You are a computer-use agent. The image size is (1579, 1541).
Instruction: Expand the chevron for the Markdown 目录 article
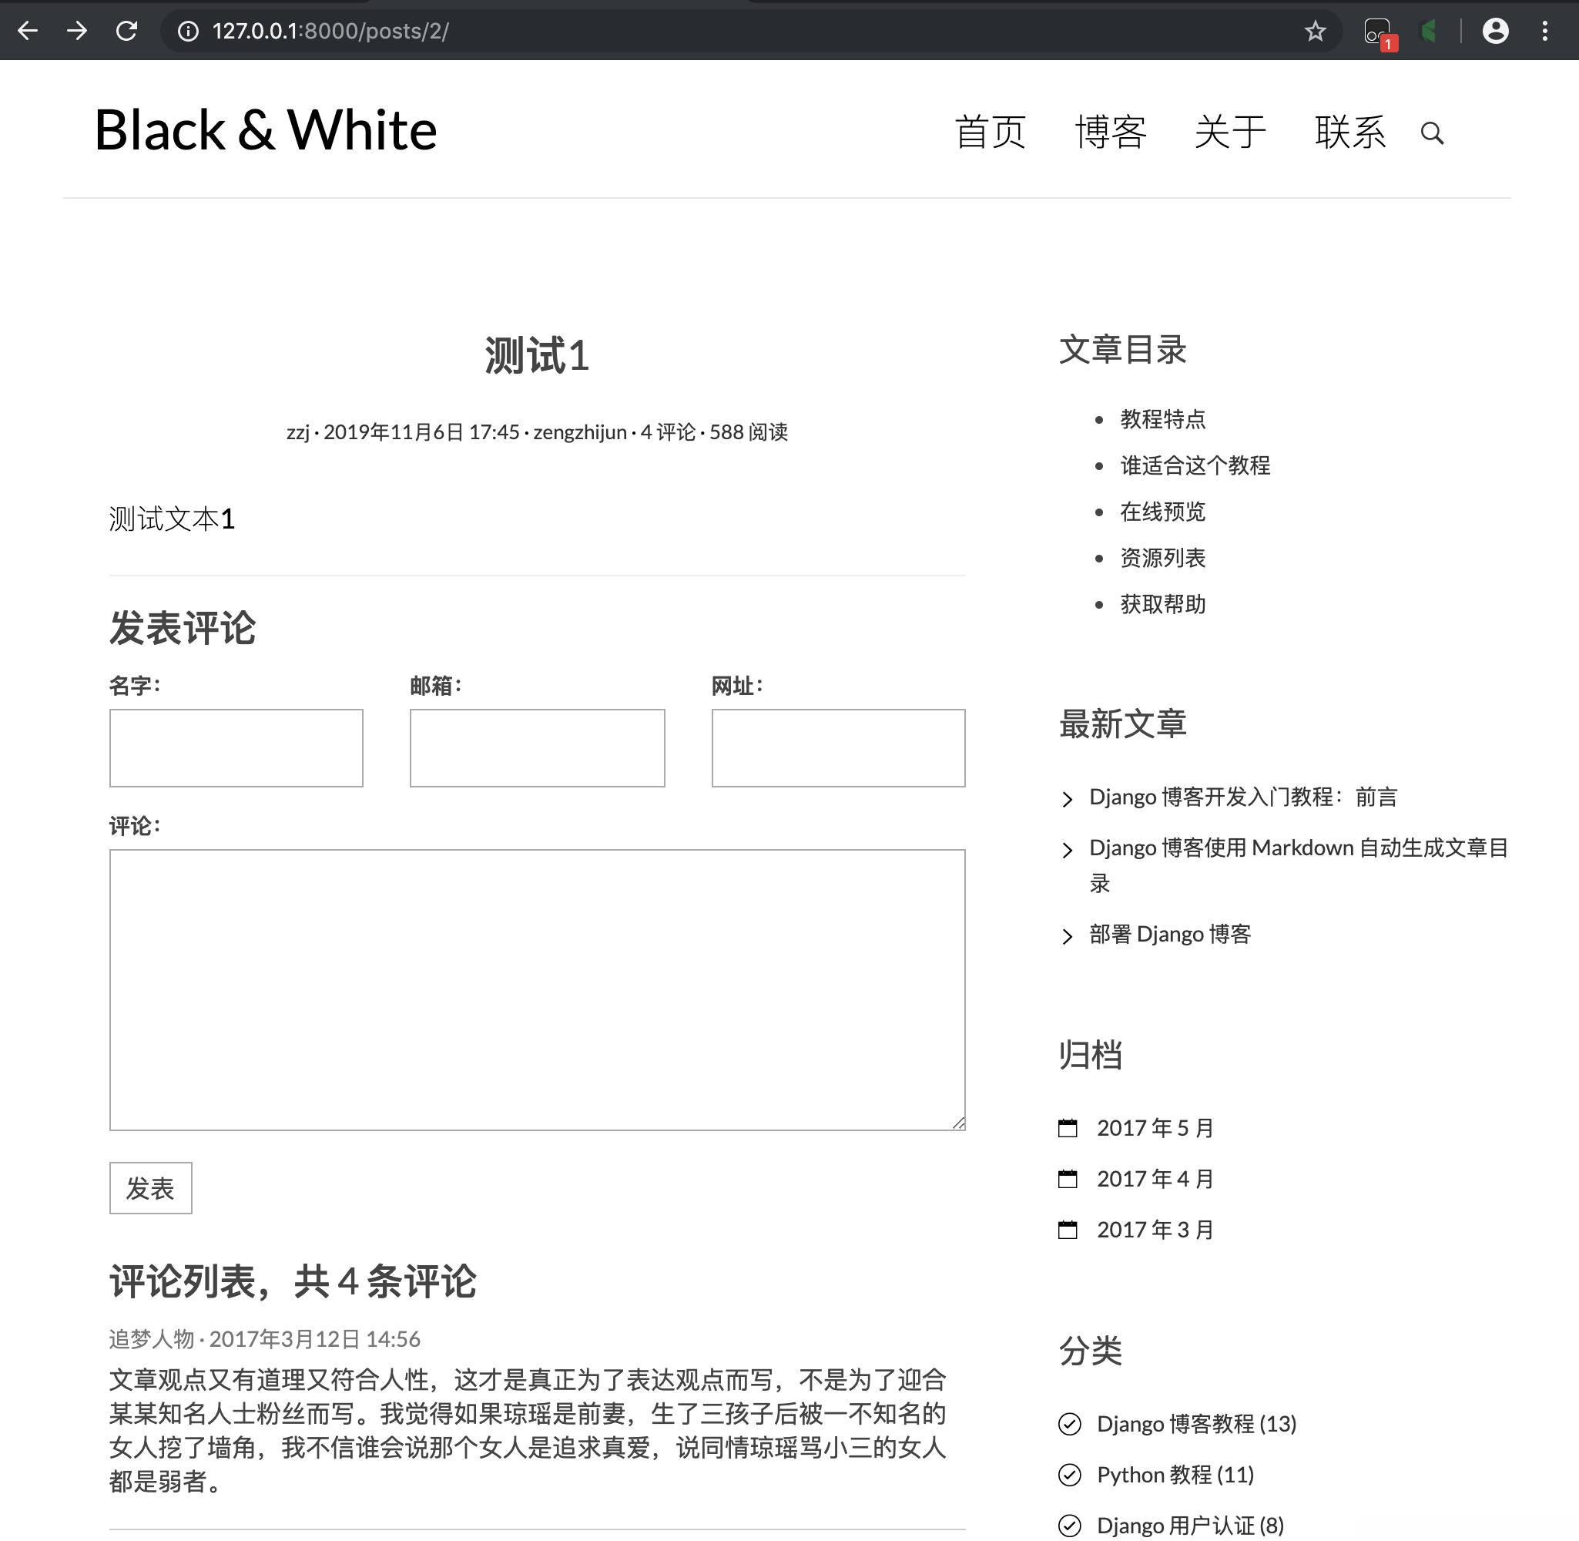click(x=1068, y=851)
